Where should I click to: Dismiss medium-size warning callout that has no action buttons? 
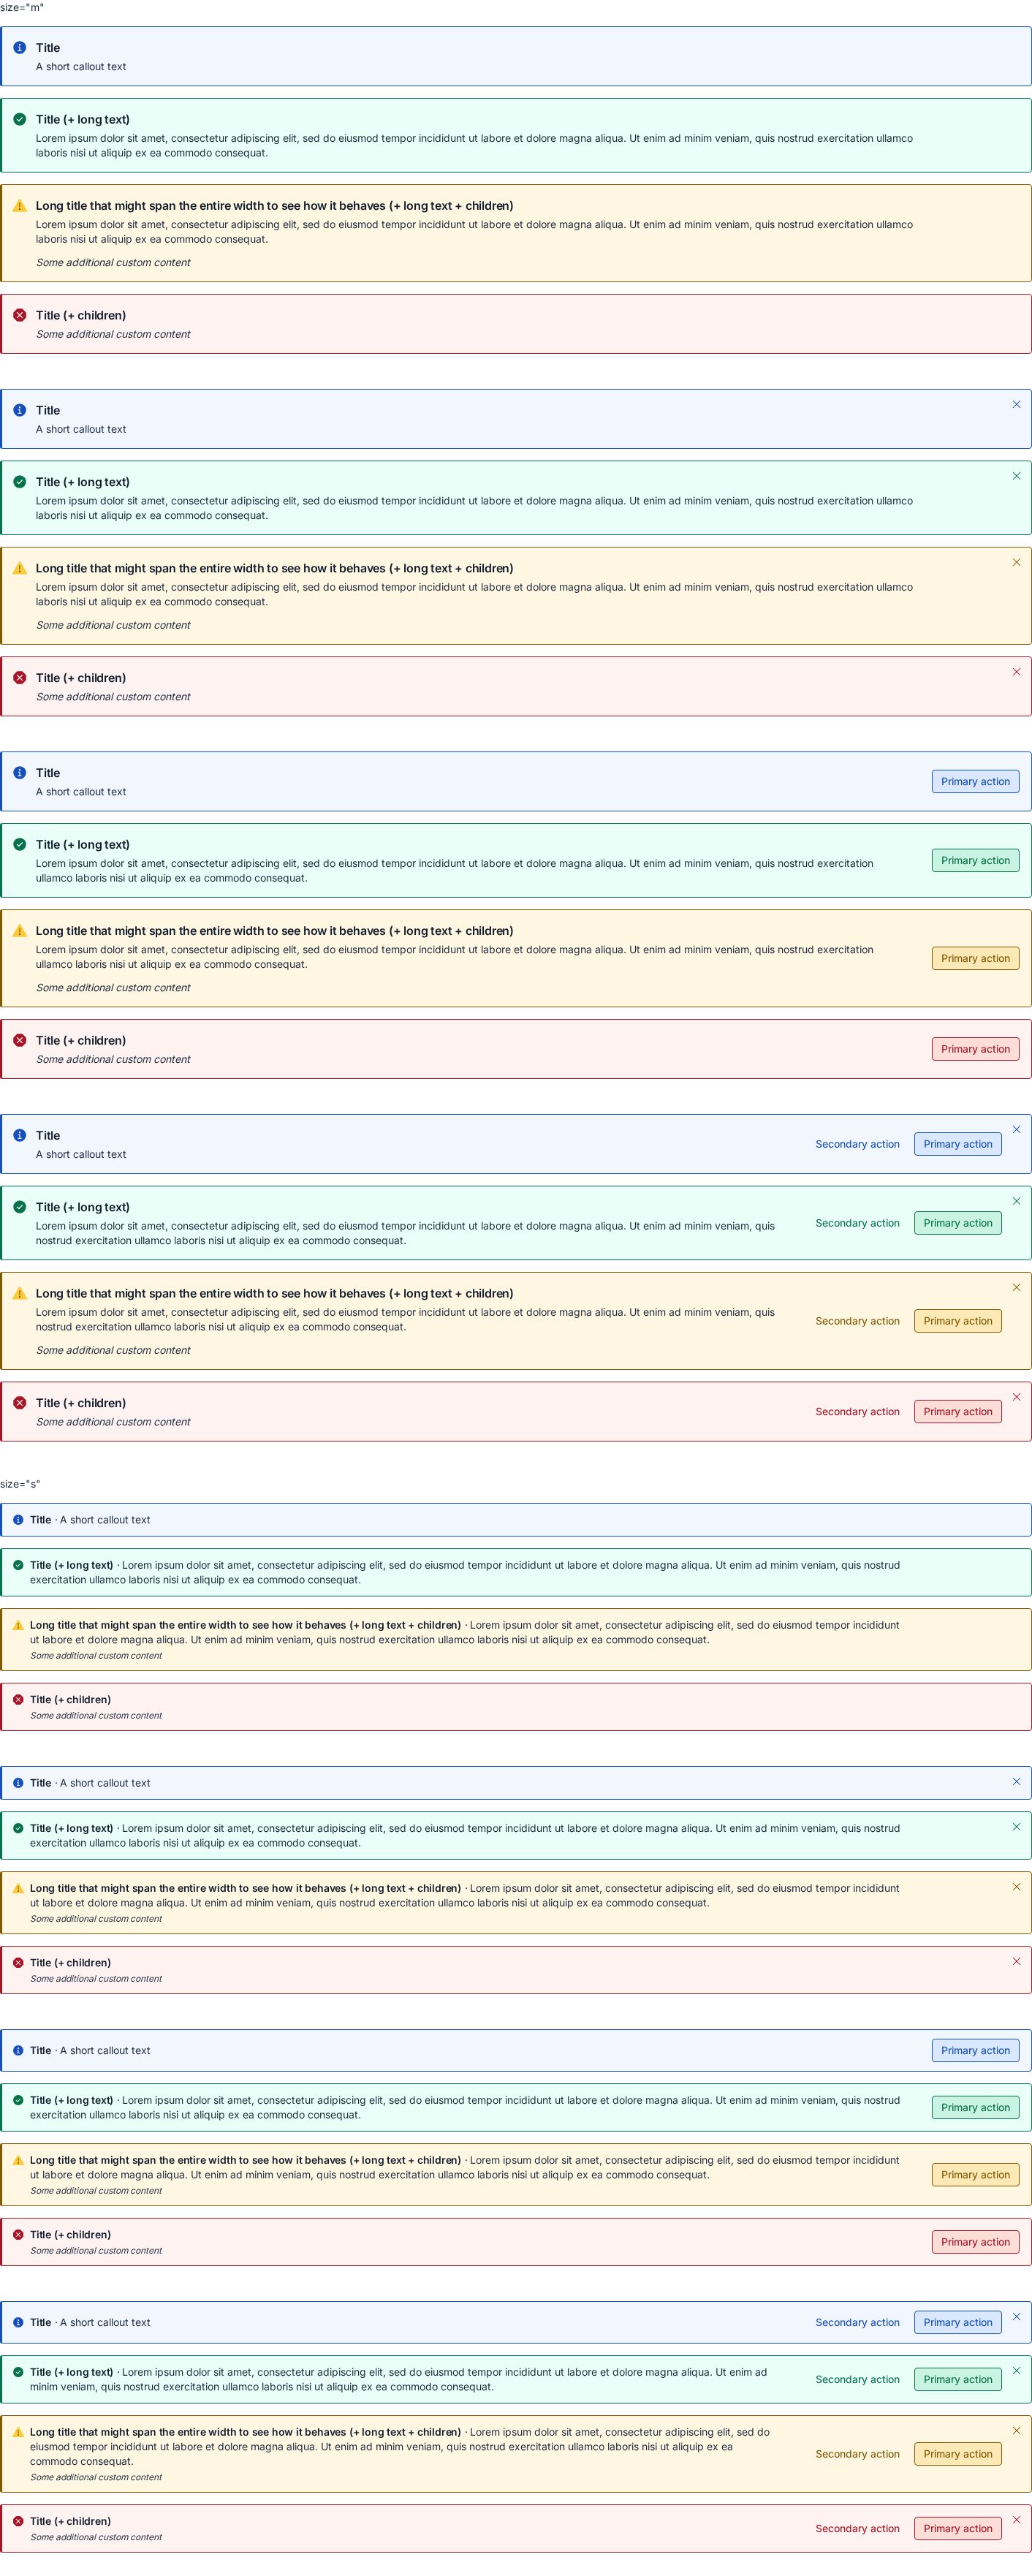click(x=1016, y=563)
